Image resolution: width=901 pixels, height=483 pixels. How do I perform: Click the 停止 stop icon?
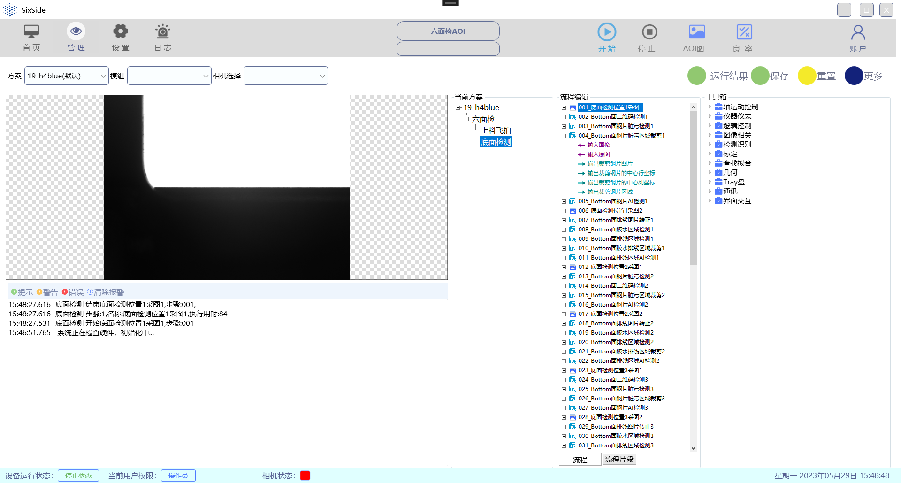[x=649, y=32]
